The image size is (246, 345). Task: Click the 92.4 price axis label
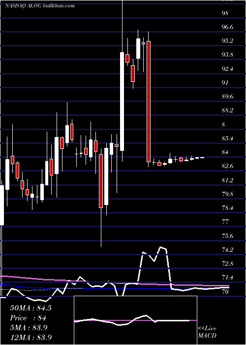[x=227, y=69]
